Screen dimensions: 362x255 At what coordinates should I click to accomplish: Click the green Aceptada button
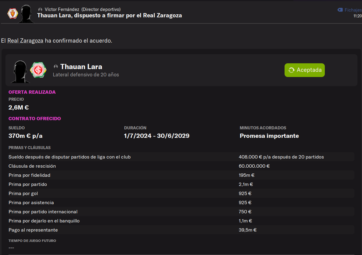(x=304, y=70)
